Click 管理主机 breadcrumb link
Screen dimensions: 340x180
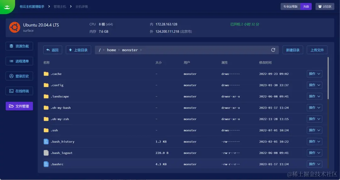60,7
